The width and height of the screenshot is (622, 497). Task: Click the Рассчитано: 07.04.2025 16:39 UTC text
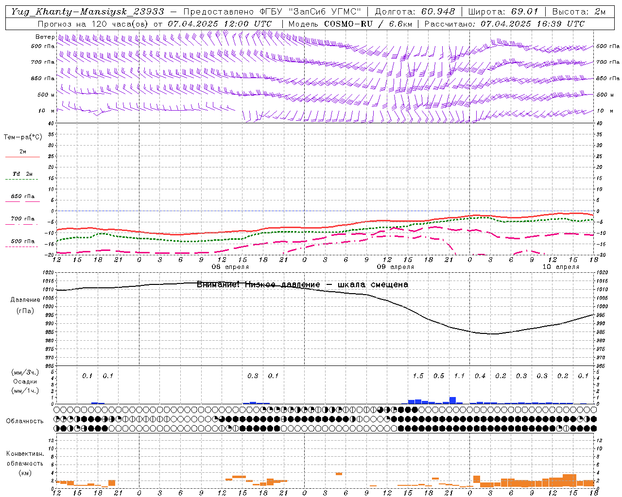[x=504, y=24]
